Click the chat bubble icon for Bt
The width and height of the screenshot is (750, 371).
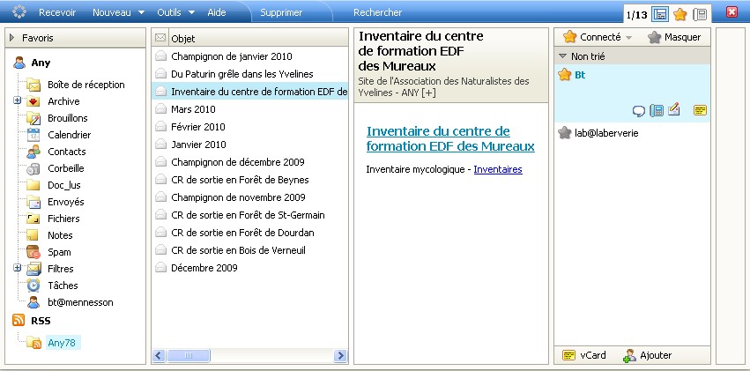click(639, 110)
